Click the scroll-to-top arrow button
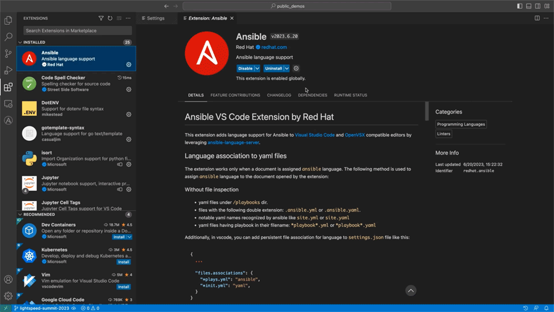 (x=411, y=290)
